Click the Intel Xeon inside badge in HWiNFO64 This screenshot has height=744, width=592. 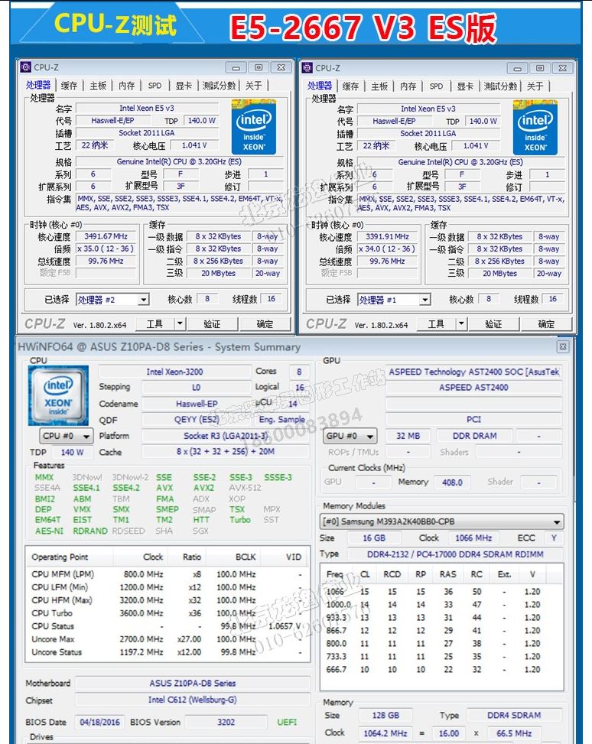click(x=58, y=395)
